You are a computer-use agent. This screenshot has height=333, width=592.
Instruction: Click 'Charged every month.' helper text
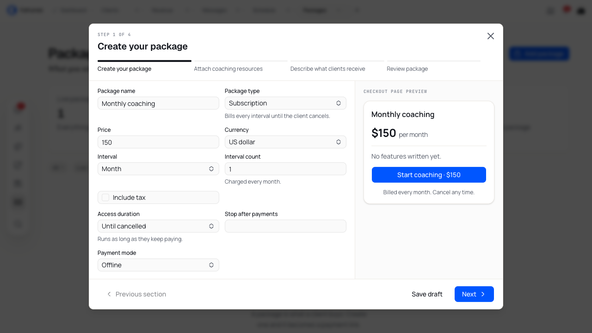point(253,182)
